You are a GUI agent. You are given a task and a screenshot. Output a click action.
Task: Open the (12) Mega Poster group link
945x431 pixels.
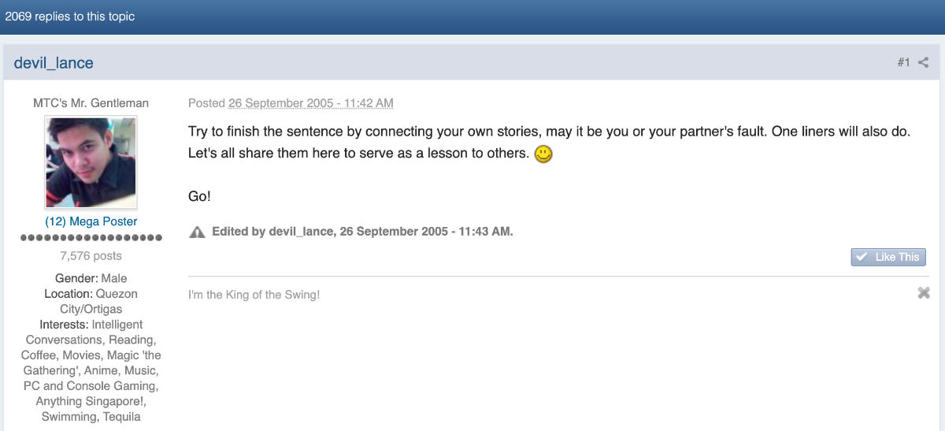pyautogui.click(x=91, y=221)
